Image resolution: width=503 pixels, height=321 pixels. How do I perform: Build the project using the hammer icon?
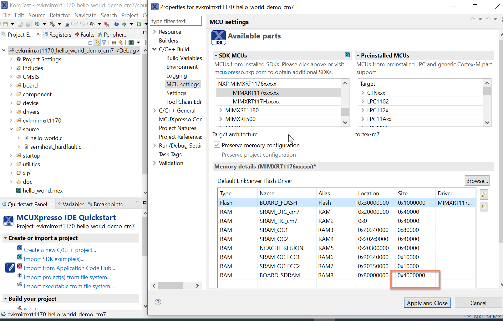[x=52, y=24]
